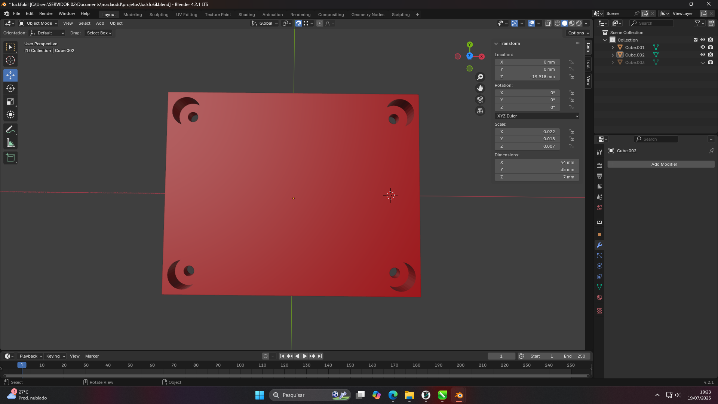Disable Cube.003 in renders camera icon
718x404 pixels.
coord(710,62)
